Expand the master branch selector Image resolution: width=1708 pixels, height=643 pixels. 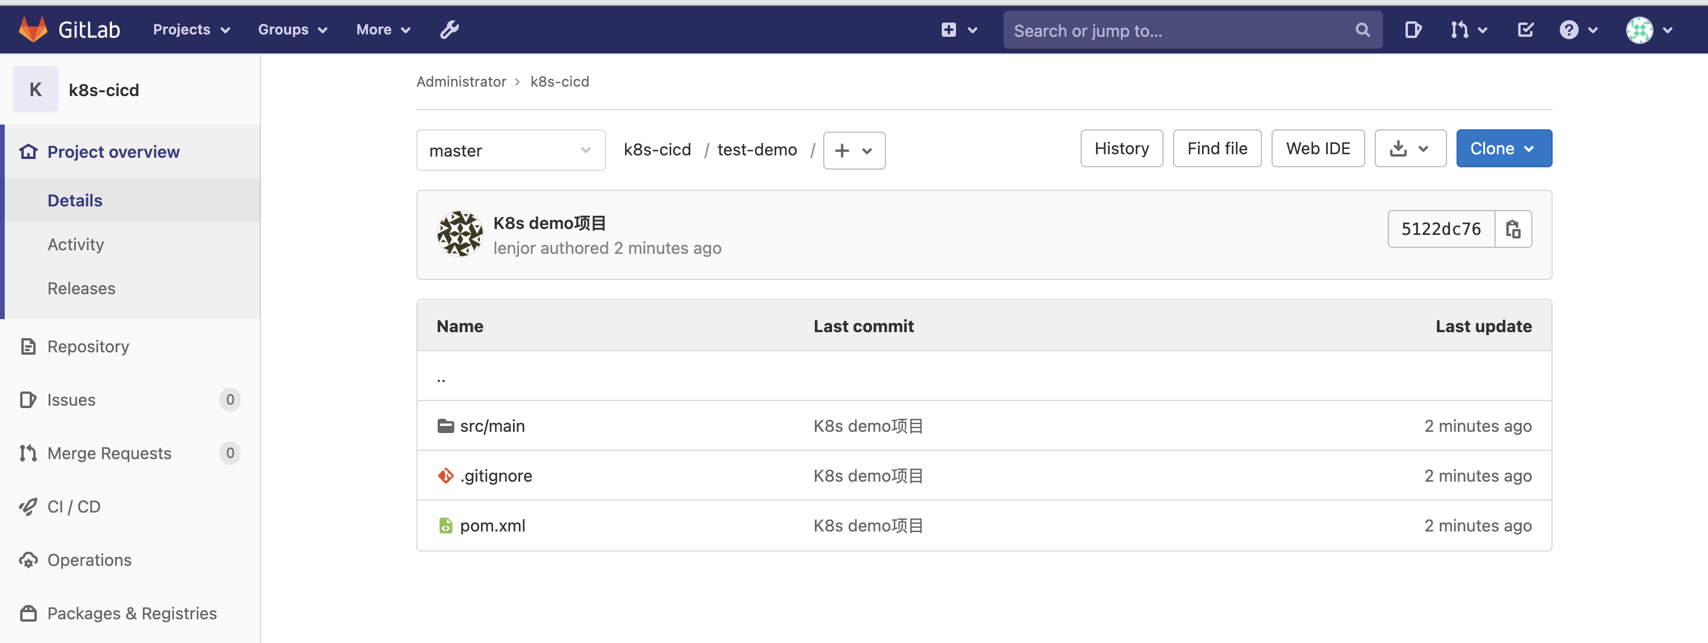pos(510,151)
